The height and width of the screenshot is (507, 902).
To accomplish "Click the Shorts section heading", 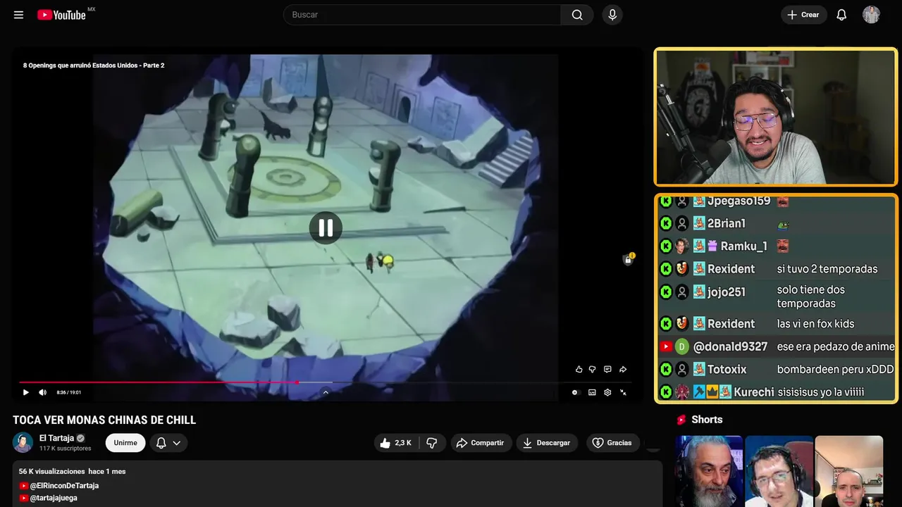I will click(707, 420).
